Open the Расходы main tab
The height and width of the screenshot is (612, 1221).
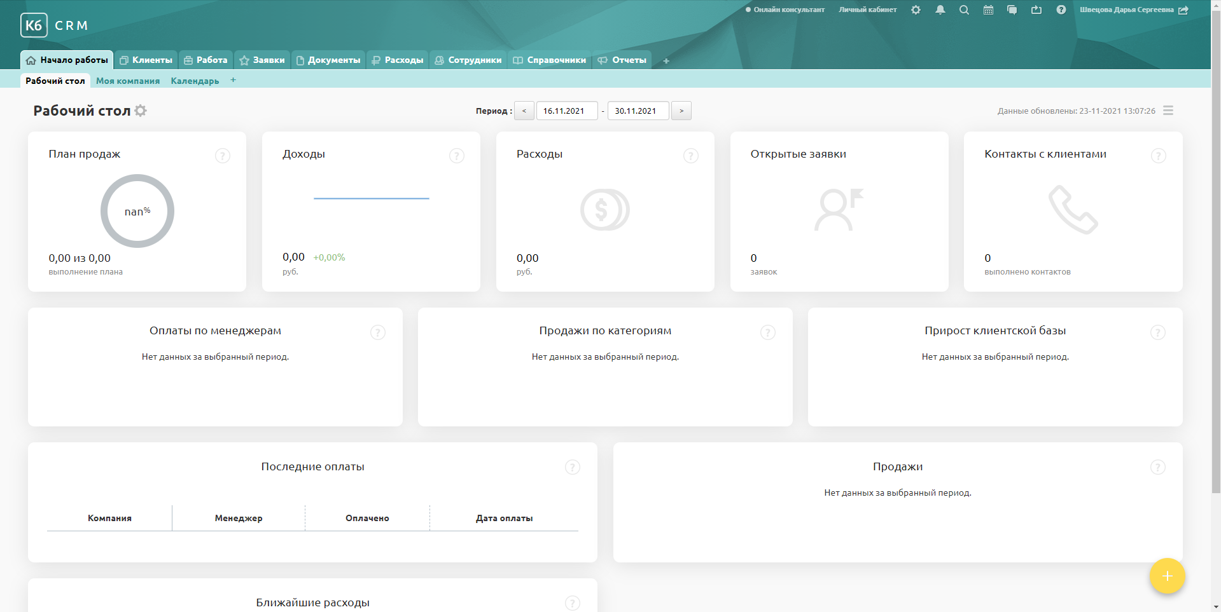coord(398,60)
